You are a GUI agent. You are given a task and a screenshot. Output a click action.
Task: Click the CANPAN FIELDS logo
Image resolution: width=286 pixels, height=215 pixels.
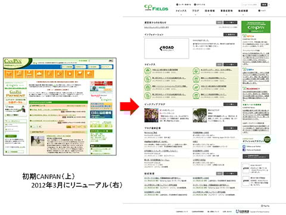[x=156, y=8]
